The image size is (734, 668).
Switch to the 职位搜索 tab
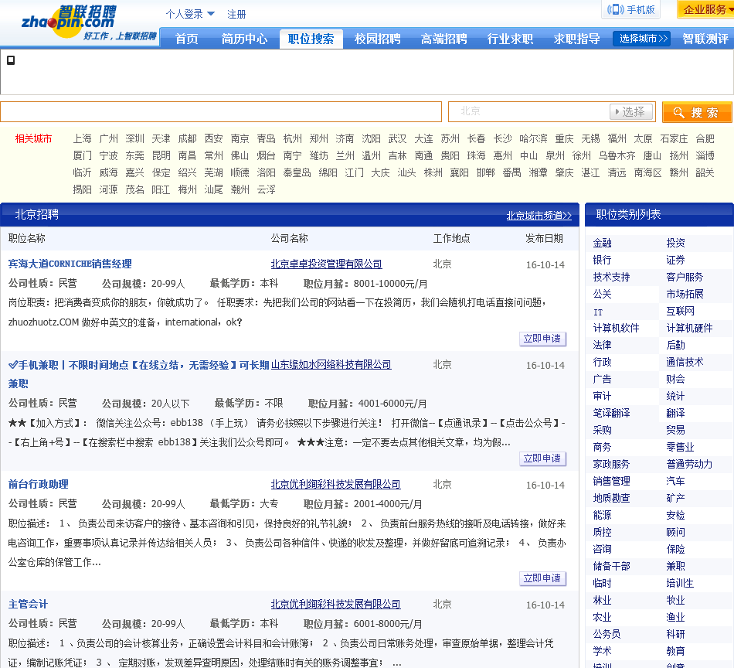[x=311, y=39]
